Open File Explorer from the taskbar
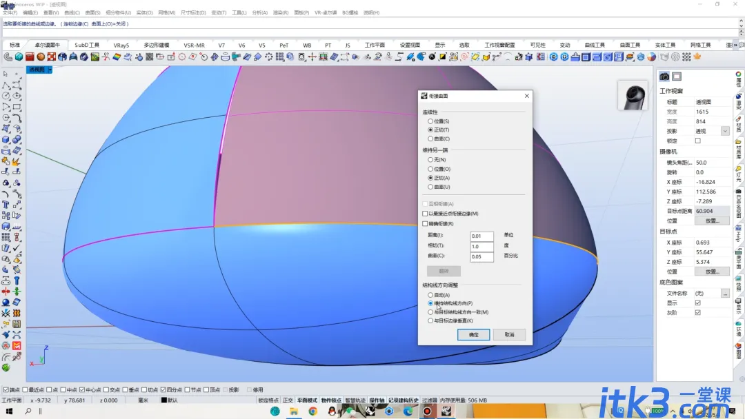This screenshot has width=745, height=419. 294,411
